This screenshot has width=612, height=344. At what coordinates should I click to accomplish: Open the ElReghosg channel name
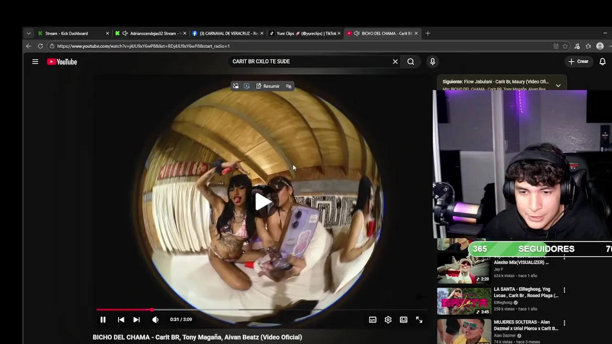503,302
